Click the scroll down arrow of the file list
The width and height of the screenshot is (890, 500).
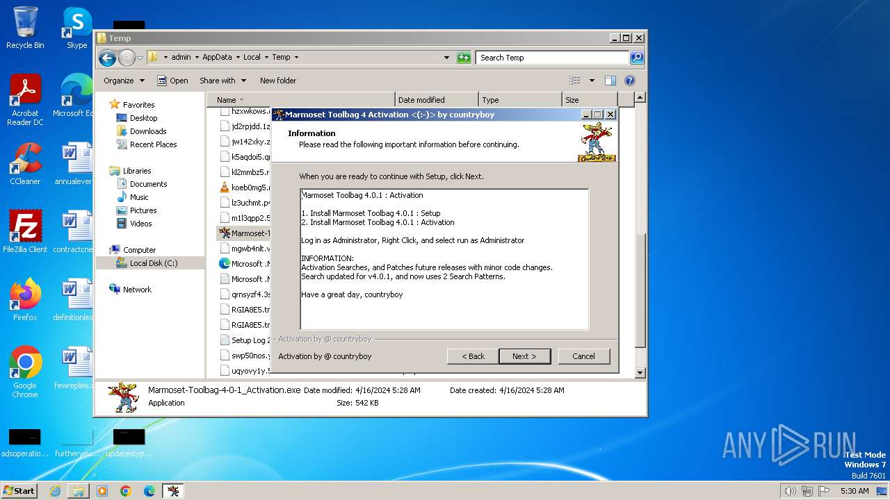(x=640, y=373)
